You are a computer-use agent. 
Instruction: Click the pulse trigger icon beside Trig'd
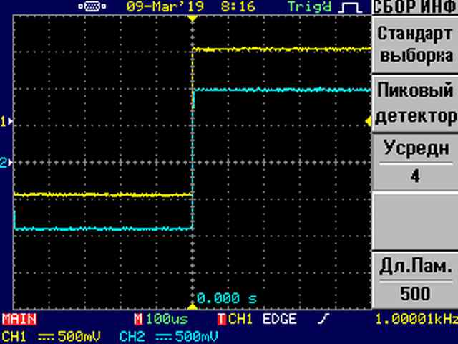(x=350, y=7)
